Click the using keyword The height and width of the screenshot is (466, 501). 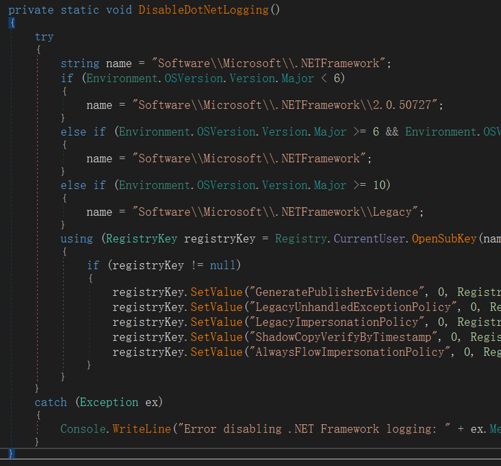tap(77, 238)
